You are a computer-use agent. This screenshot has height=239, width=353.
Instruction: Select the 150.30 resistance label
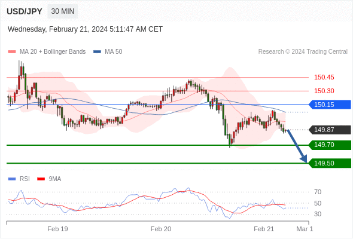pos(324,91)
